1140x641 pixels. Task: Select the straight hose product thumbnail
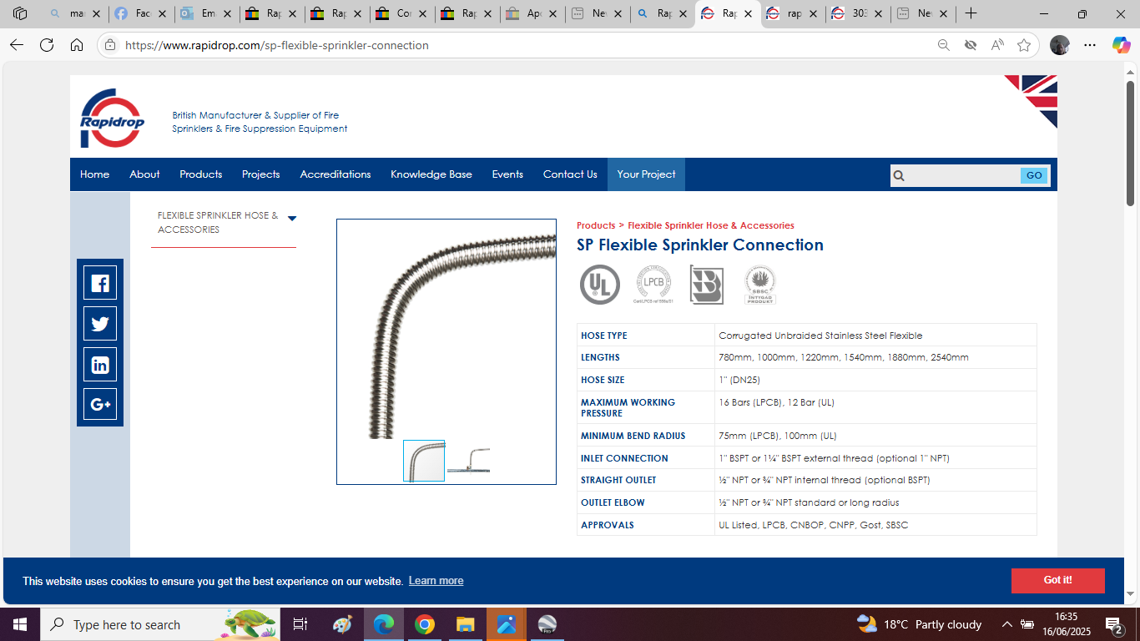467,461
